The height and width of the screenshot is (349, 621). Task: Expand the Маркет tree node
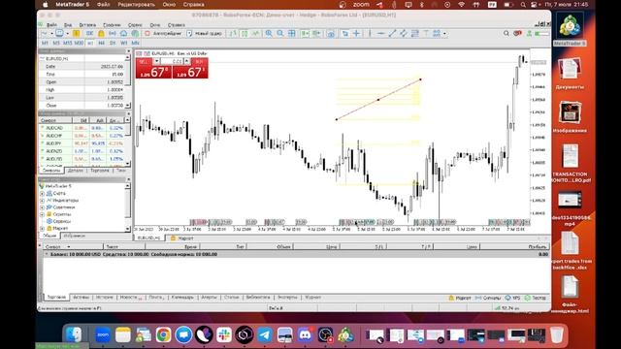tap(43, 229)
